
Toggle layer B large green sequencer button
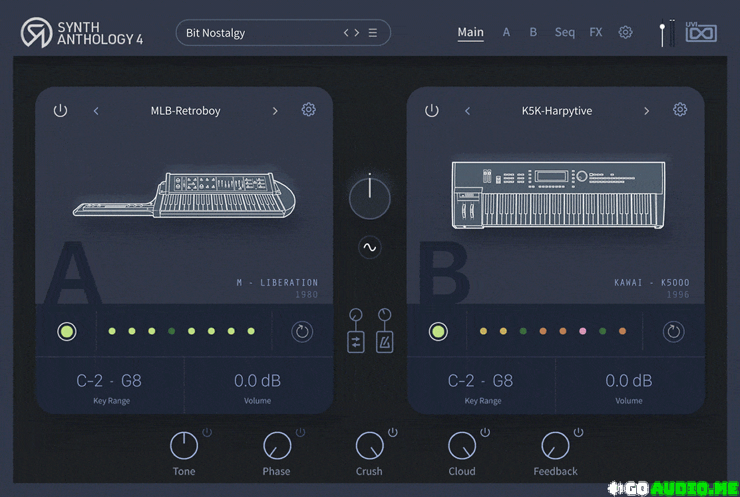tap(438, 331)
